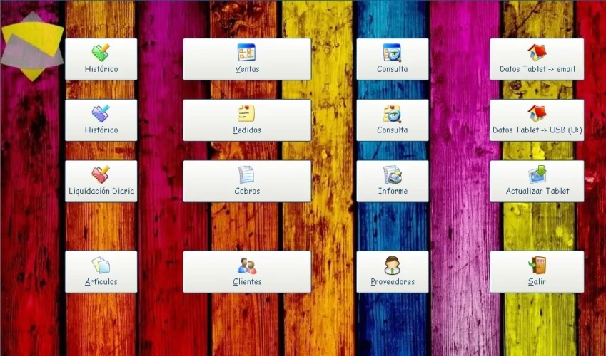
Task: Open the Consulta button beside Ventas
Action: pos(393,59)
